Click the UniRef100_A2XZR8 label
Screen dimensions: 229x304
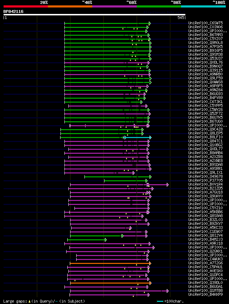point(205,157)
